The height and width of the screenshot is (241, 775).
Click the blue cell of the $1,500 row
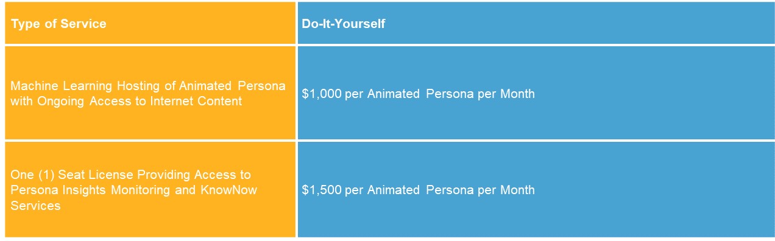[x=536, y=189]
